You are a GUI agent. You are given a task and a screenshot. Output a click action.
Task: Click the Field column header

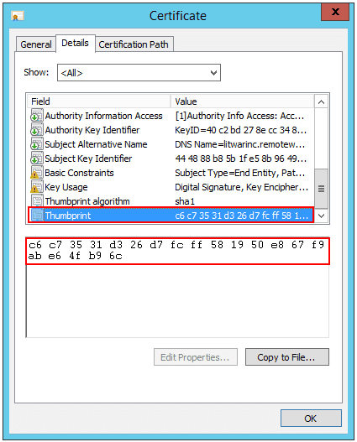pos(99,101)
